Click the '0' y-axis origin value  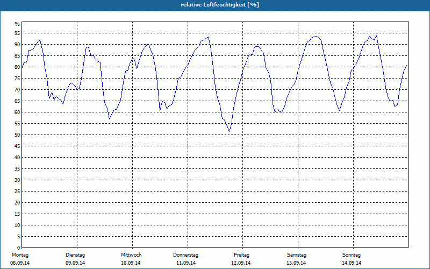point(18,248)
